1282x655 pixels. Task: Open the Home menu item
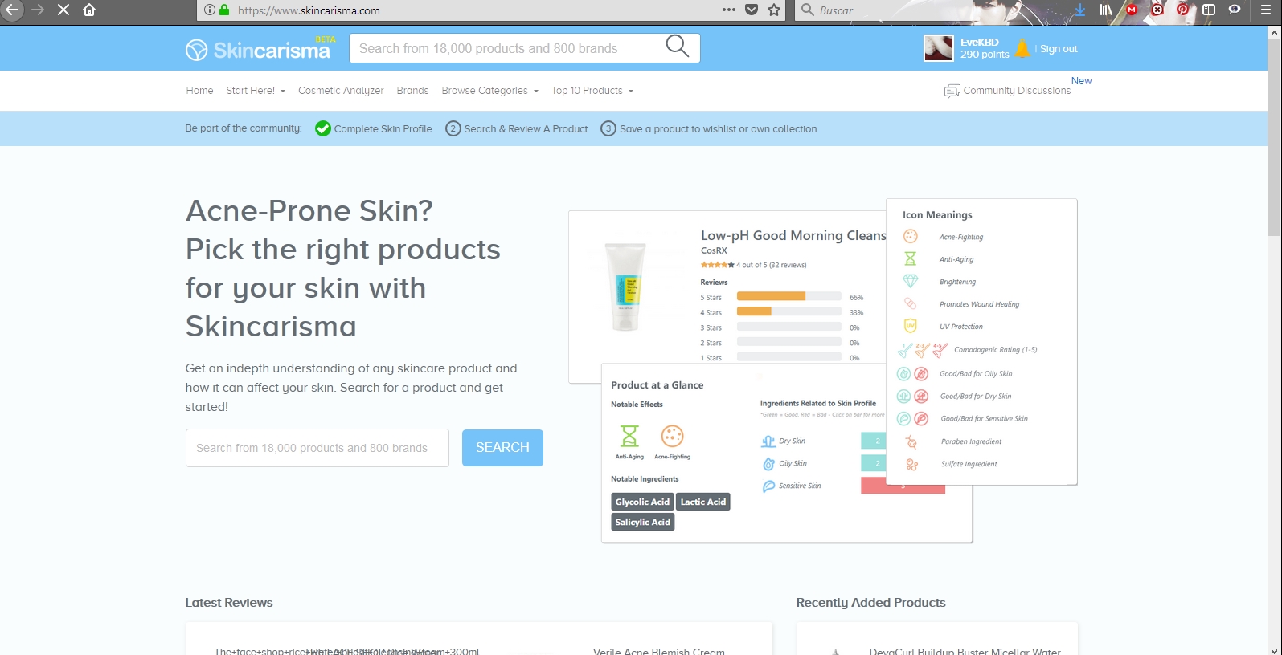199,91
